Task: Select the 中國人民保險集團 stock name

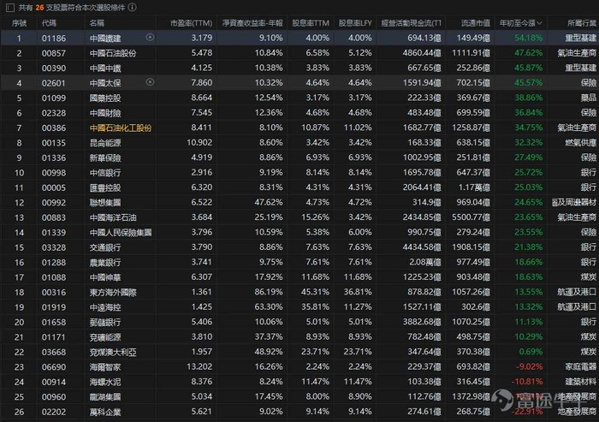Action: [121, 233]
